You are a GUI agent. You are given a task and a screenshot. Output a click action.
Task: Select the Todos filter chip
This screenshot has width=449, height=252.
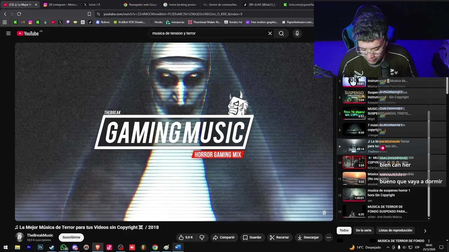(344, 230)
